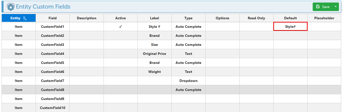This screenshot has width=343, height=112.
Task: Open the Save button dropdown arrow
Action: coord(335,7)
